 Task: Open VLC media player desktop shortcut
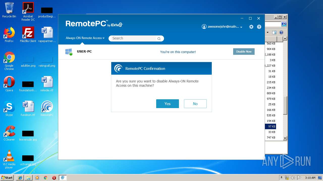click(x=9, y=159)
